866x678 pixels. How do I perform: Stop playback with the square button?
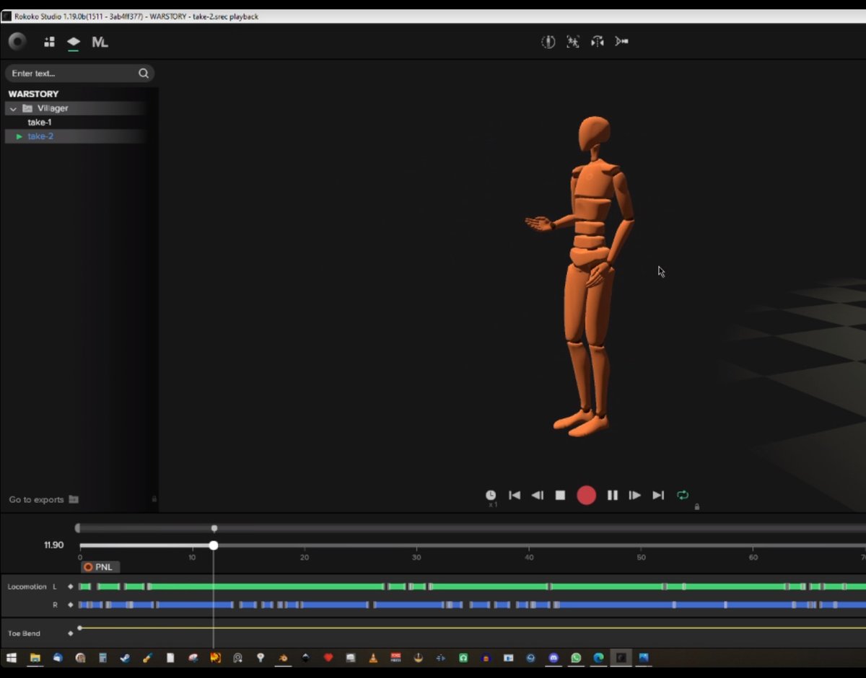[560, 496]
